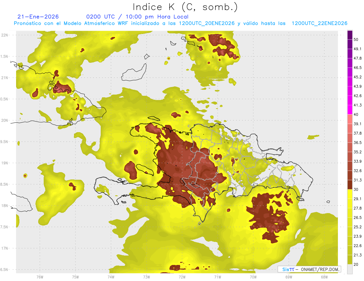Click the colorbar label '27.8'

(358, 208)
